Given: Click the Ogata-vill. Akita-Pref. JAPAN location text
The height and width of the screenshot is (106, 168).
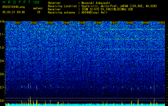Looking at the screenshot, I should click(x=119, y=6).
